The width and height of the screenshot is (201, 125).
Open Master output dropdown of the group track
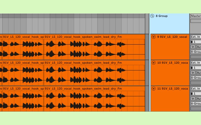click(196, 16)
